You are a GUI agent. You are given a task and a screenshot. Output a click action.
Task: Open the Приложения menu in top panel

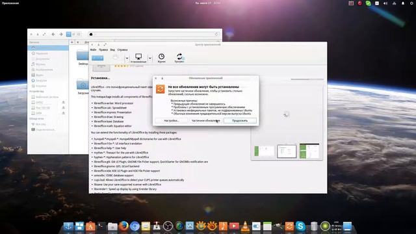pos(10,3)
